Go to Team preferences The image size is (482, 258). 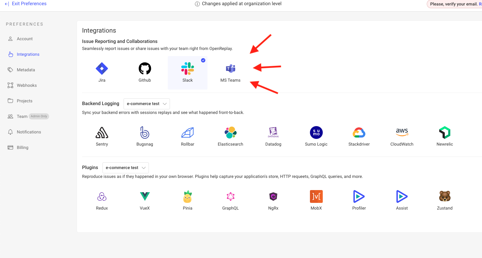click(x=22, y=116)
